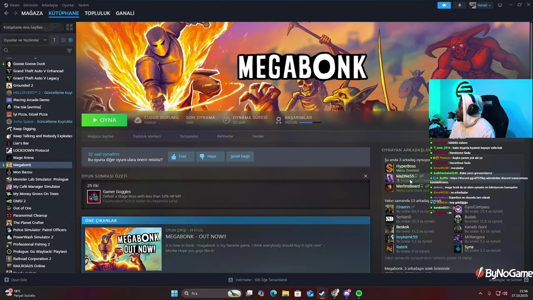533x300 pixels.
Task: Click the Windows taskbar search field
Action: (x=212, y=293)
